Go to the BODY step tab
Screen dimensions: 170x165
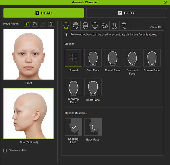click(x=127, y=13)
